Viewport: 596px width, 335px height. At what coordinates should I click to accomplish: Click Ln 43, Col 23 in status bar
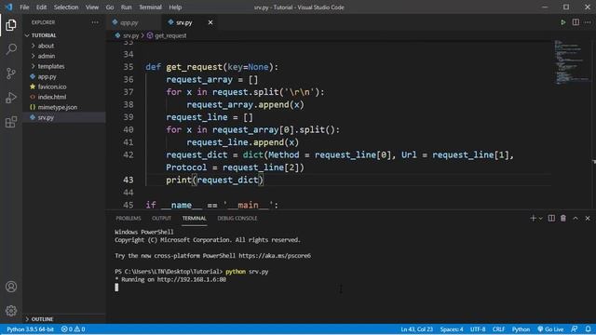click(416, 329)
